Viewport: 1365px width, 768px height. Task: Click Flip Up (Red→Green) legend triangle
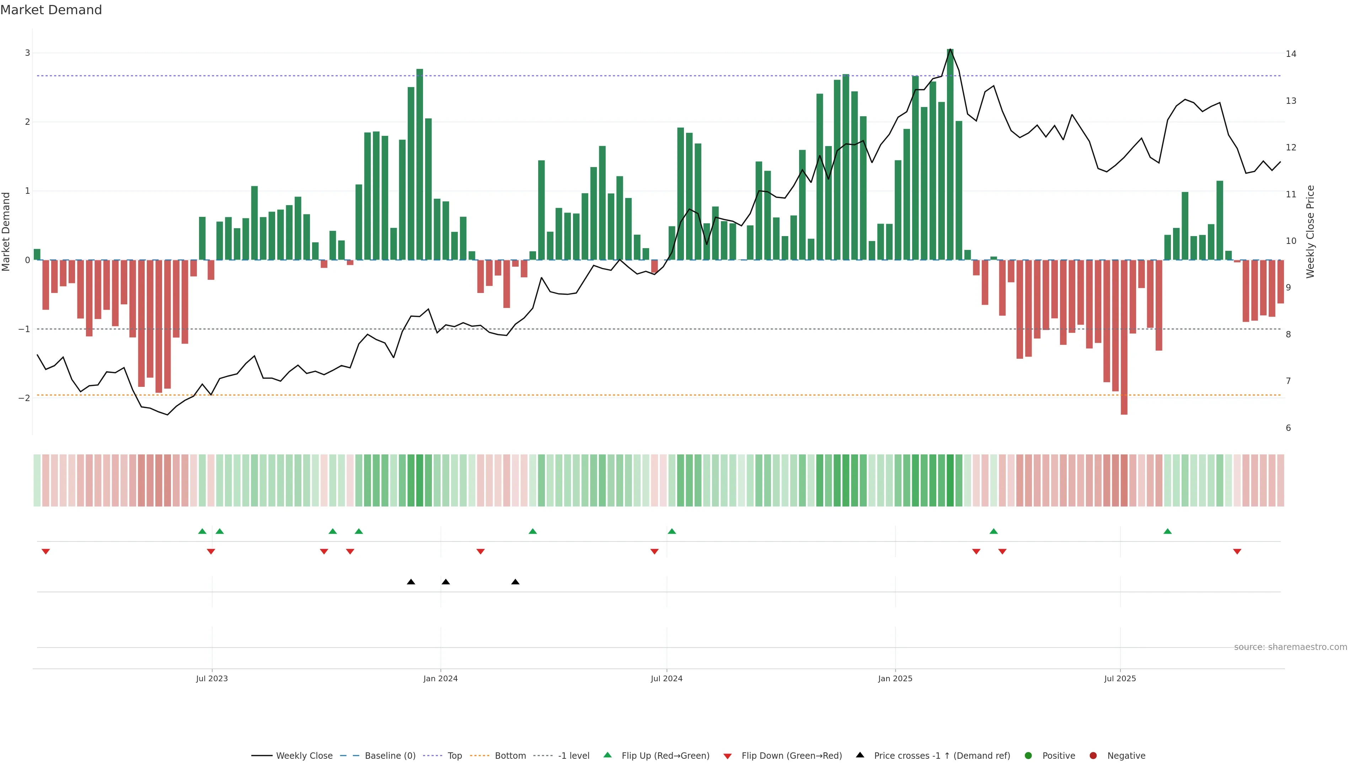click(608, 755)
